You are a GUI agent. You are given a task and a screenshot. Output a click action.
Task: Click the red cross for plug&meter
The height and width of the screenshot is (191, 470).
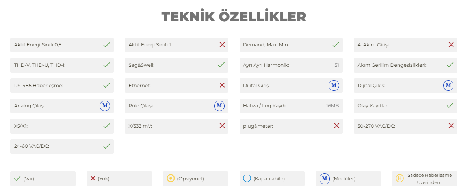(x=336, y=126)
